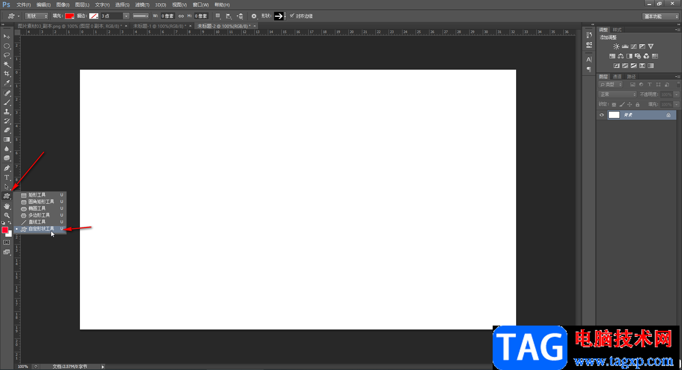Click the path alignment button

point(229,16)
